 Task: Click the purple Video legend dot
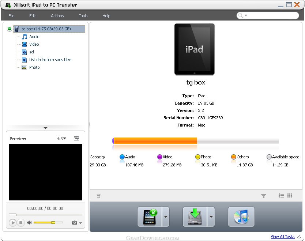[x=160, y=157]
